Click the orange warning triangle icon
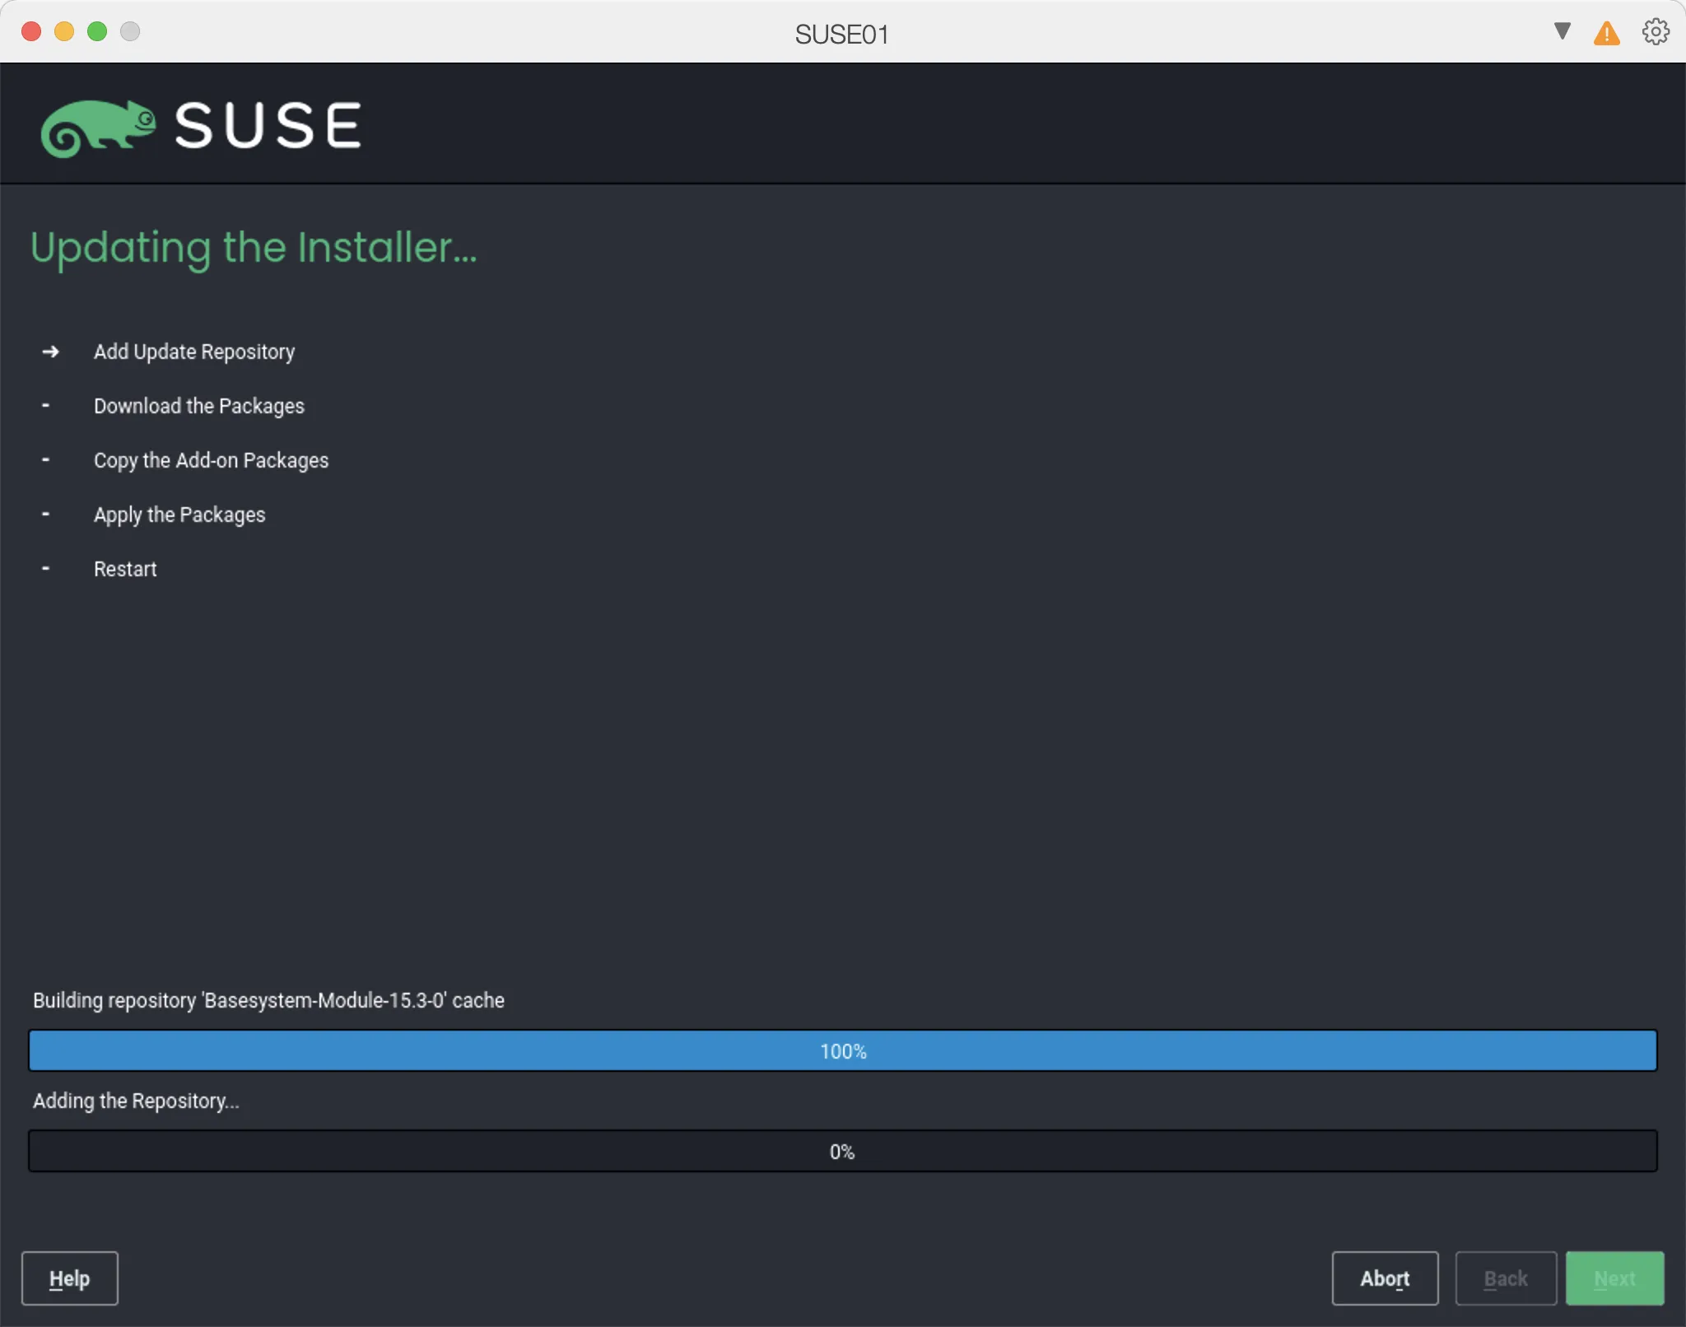1686x1327 pixels. coord(1606,33)
